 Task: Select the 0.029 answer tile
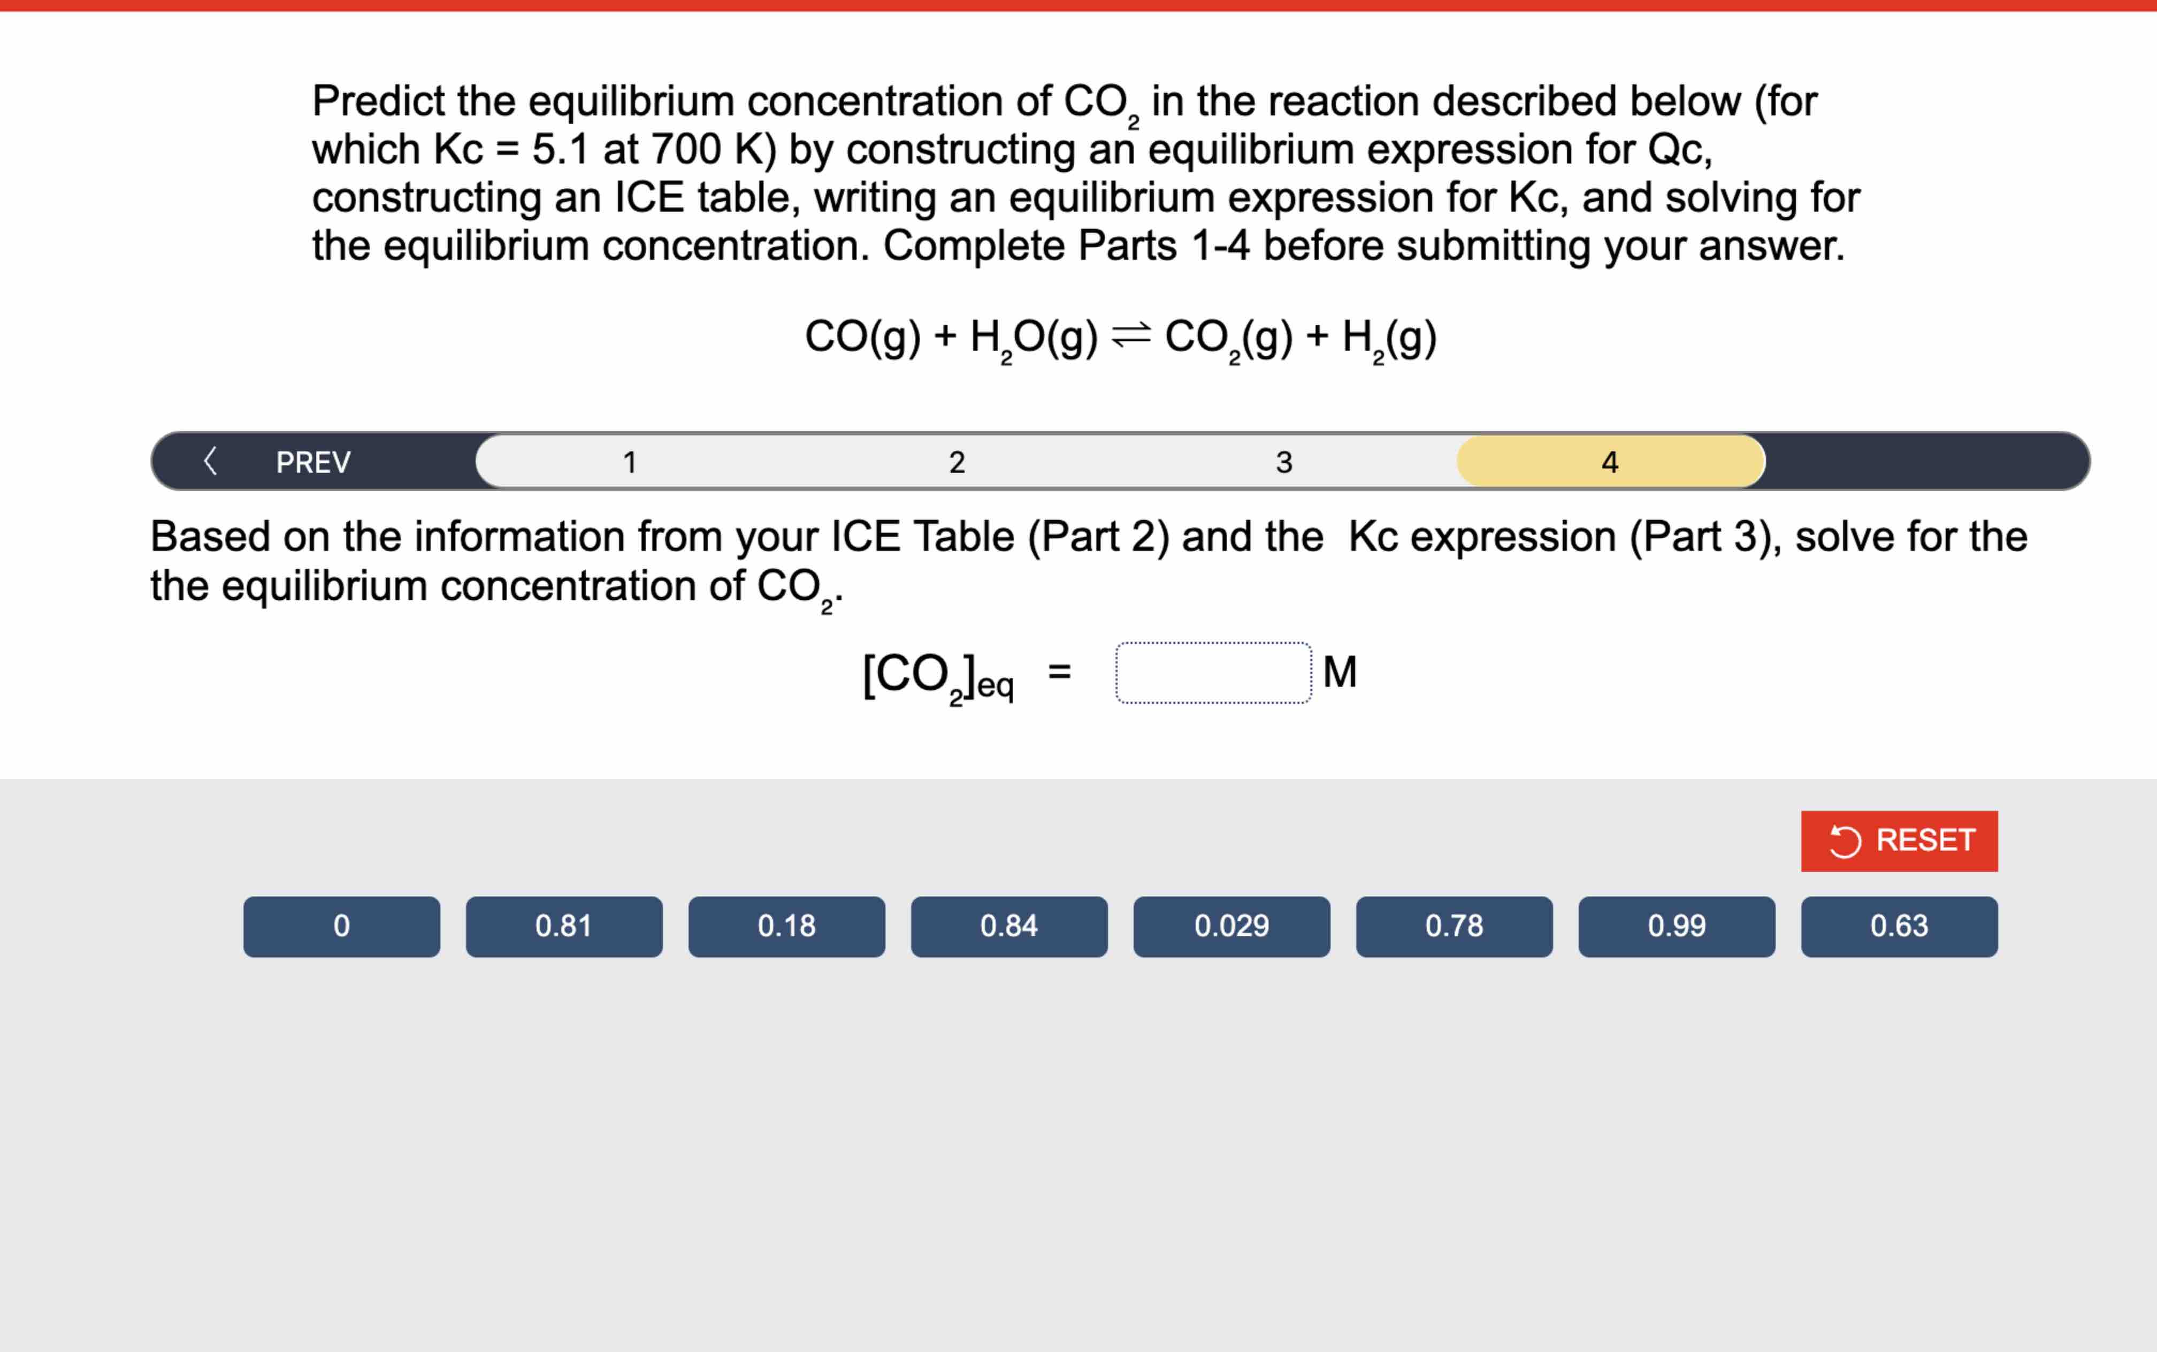pos(1232,926)
